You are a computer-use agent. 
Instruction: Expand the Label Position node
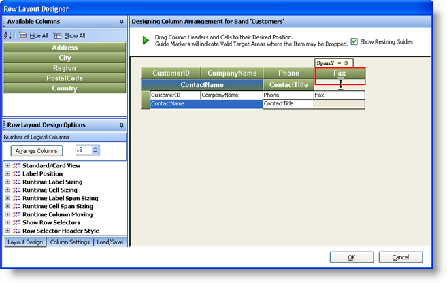pyautogui.click(x=7, y=173)
